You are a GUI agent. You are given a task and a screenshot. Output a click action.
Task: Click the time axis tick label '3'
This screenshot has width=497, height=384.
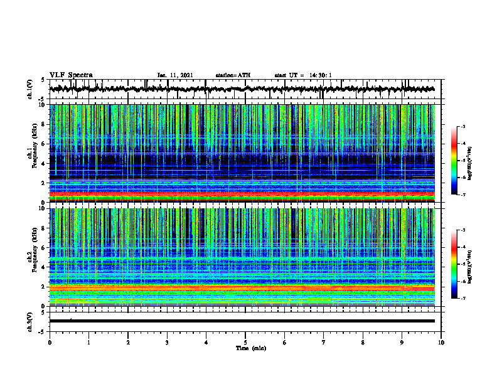(x=167, y=343)
